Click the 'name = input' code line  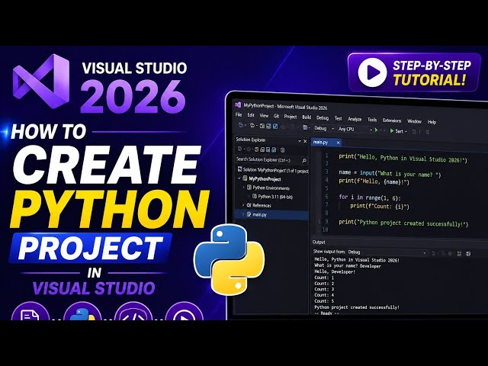click(390, 173)
